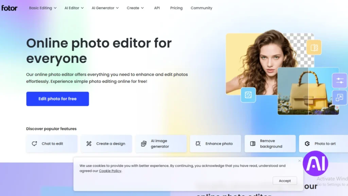
Task: Open the AI Editor dropdown menu
Action: coord(72,8)
